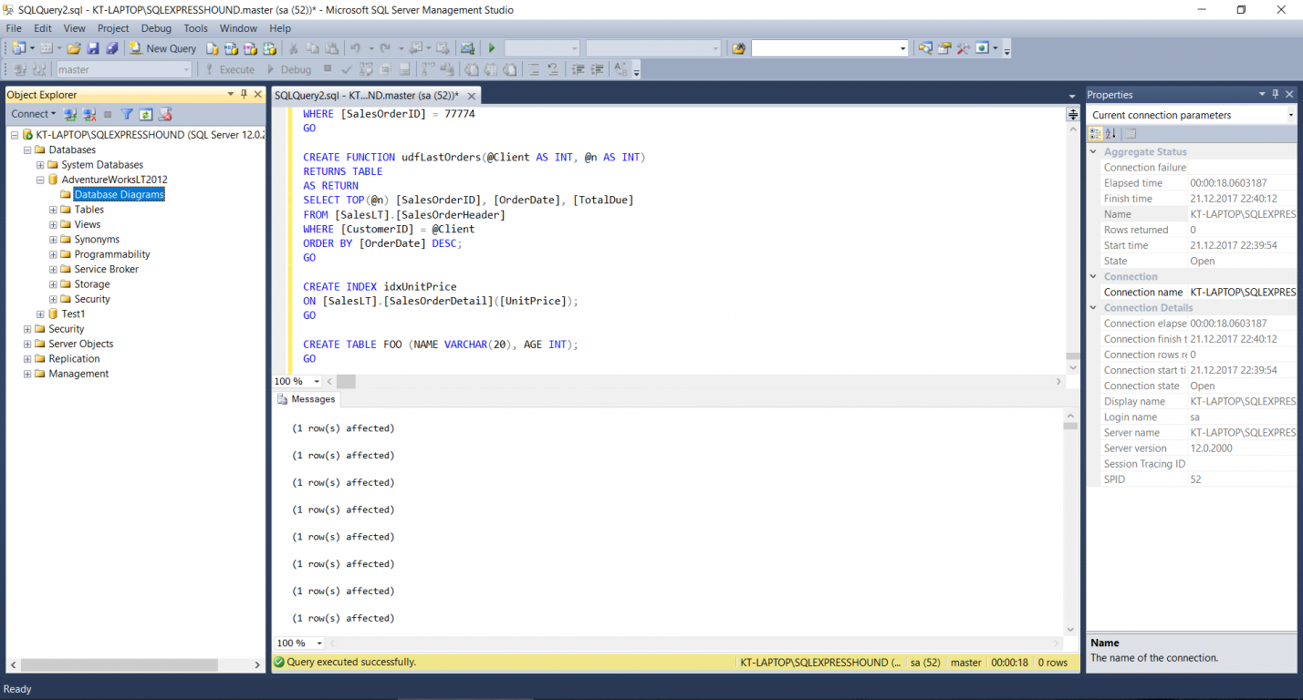Toggle Alphabetical sort in Properties panel
1303x700 pixels.
click(1110, 133)
